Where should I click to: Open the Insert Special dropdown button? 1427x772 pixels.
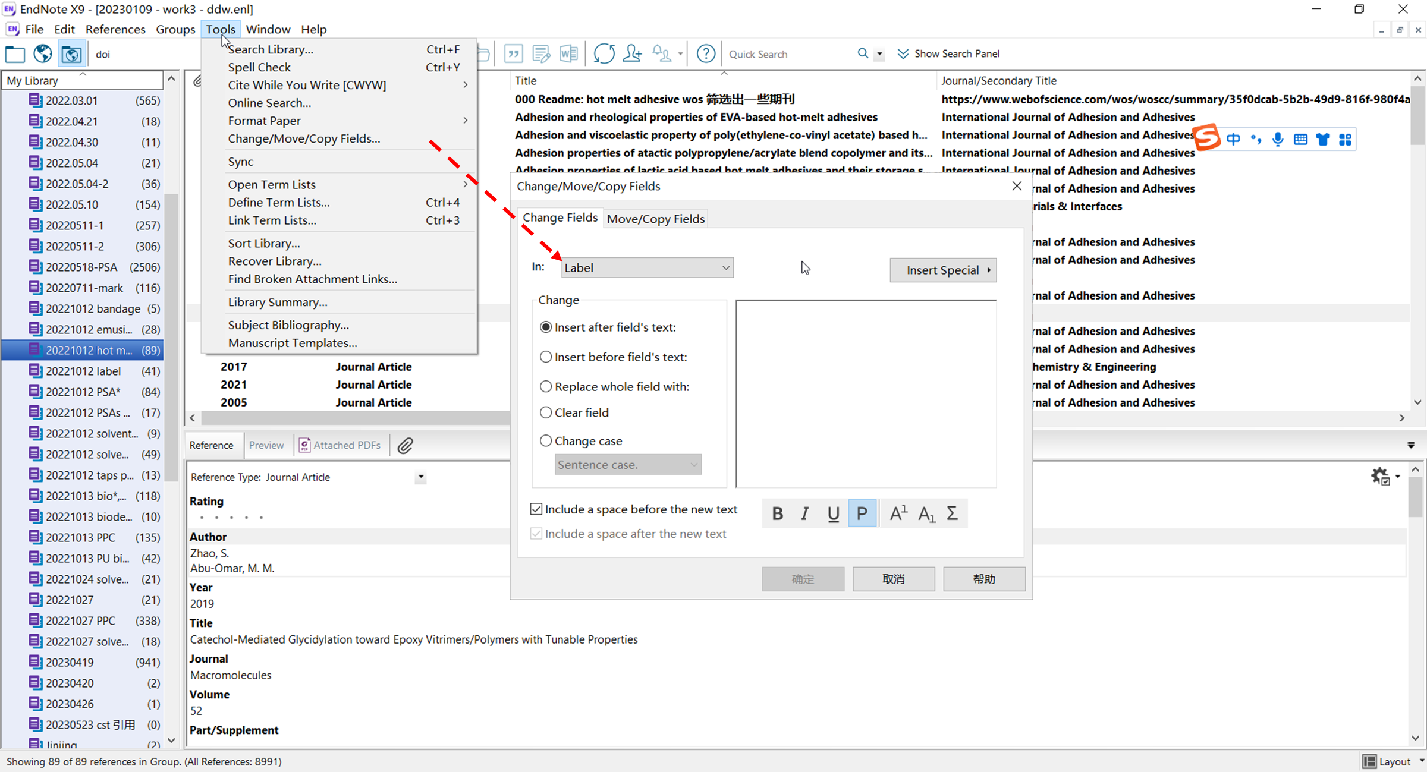[x=943, y=270]
